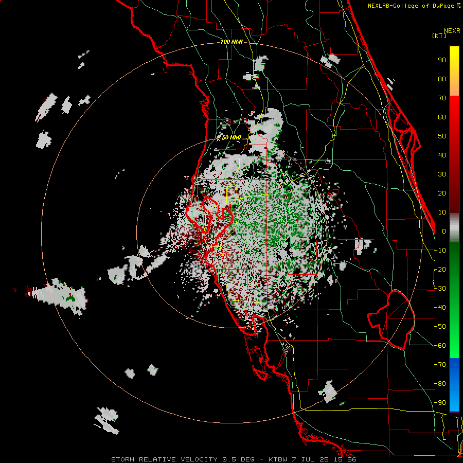This screenshot has height=463, width=463.
Task: Select the -30 kt scale label
Action: point(440,289)
